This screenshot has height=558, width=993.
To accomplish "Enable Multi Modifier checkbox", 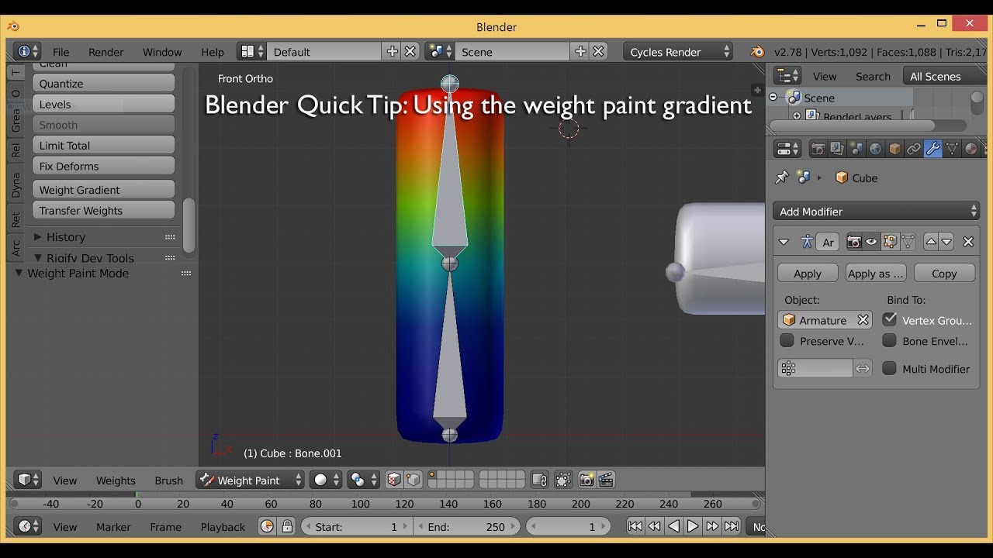I will pos(890,368).
